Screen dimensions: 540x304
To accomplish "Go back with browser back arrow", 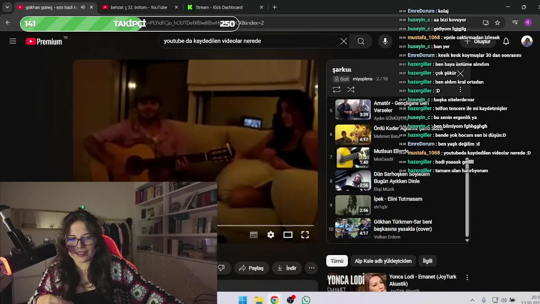I will pos(8,23).
